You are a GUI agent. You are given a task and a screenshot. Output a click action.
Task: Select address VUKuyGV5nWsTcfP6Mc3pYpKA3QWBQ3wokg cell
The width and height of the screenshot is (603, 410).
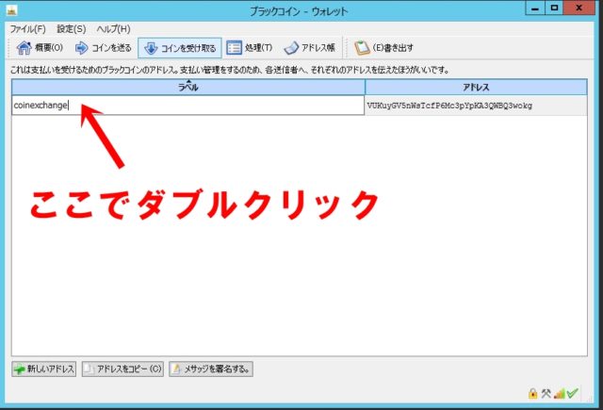(476, 106)
